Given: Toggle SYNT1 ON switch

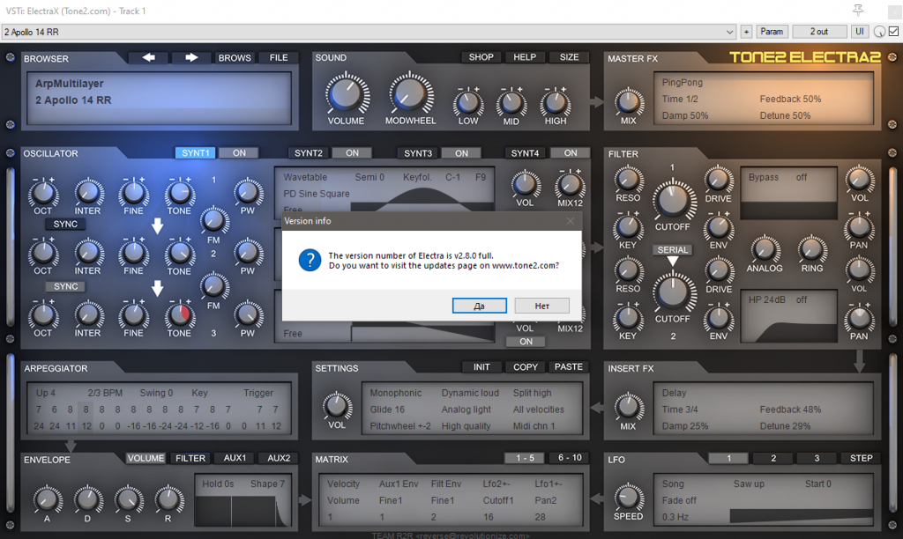Looking at the screenshot, I should point(239,153).
